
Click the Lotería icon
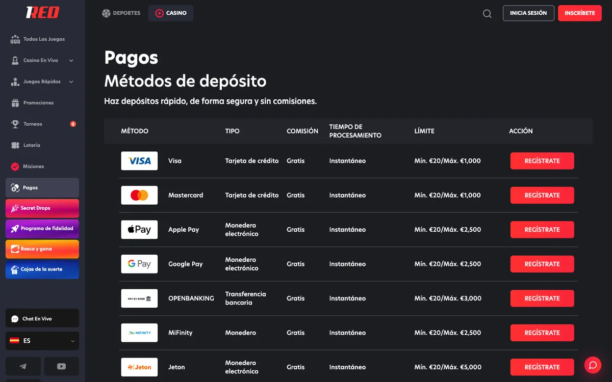[15, 145]
